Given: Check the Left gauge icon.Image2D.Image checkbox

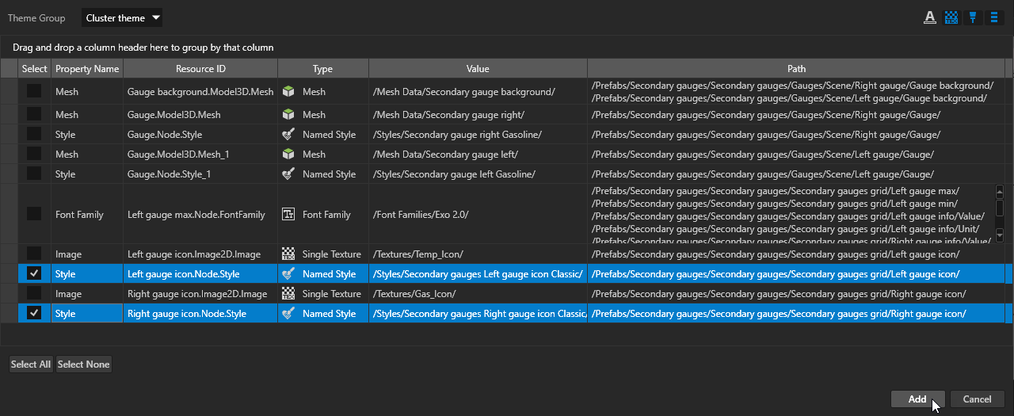Looking at the screenshot, I should click(x=34, y=254).
